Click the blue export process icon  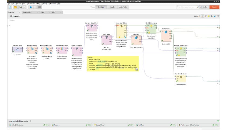pos(215,16)
